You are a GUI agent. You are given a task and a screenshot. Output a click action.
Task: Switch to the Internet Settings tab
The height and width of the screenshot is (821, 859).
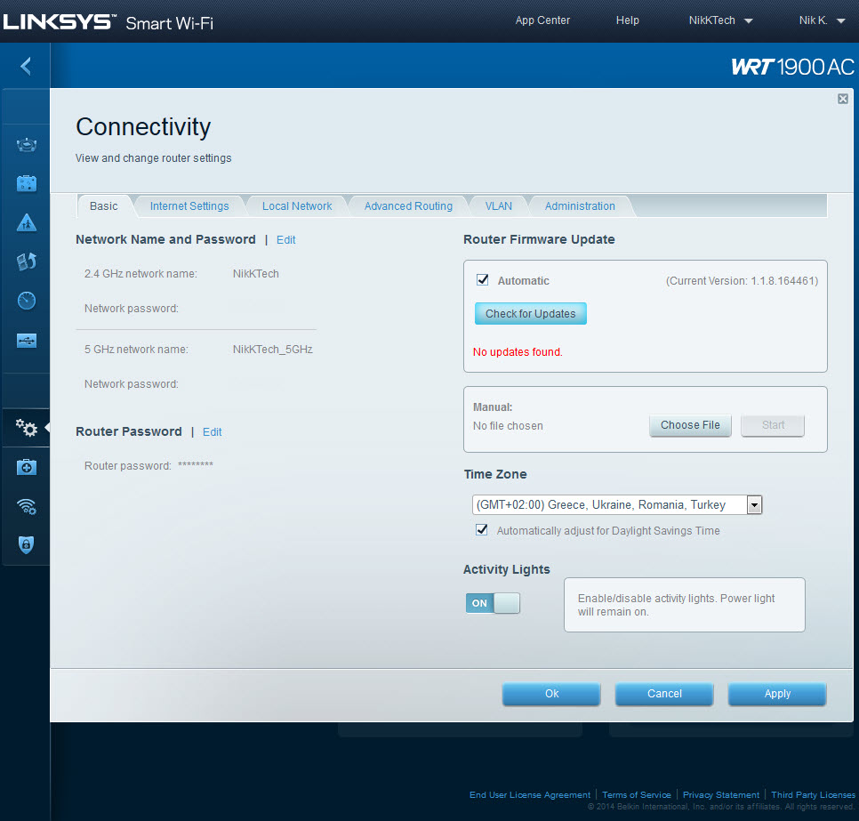(189, 206)
